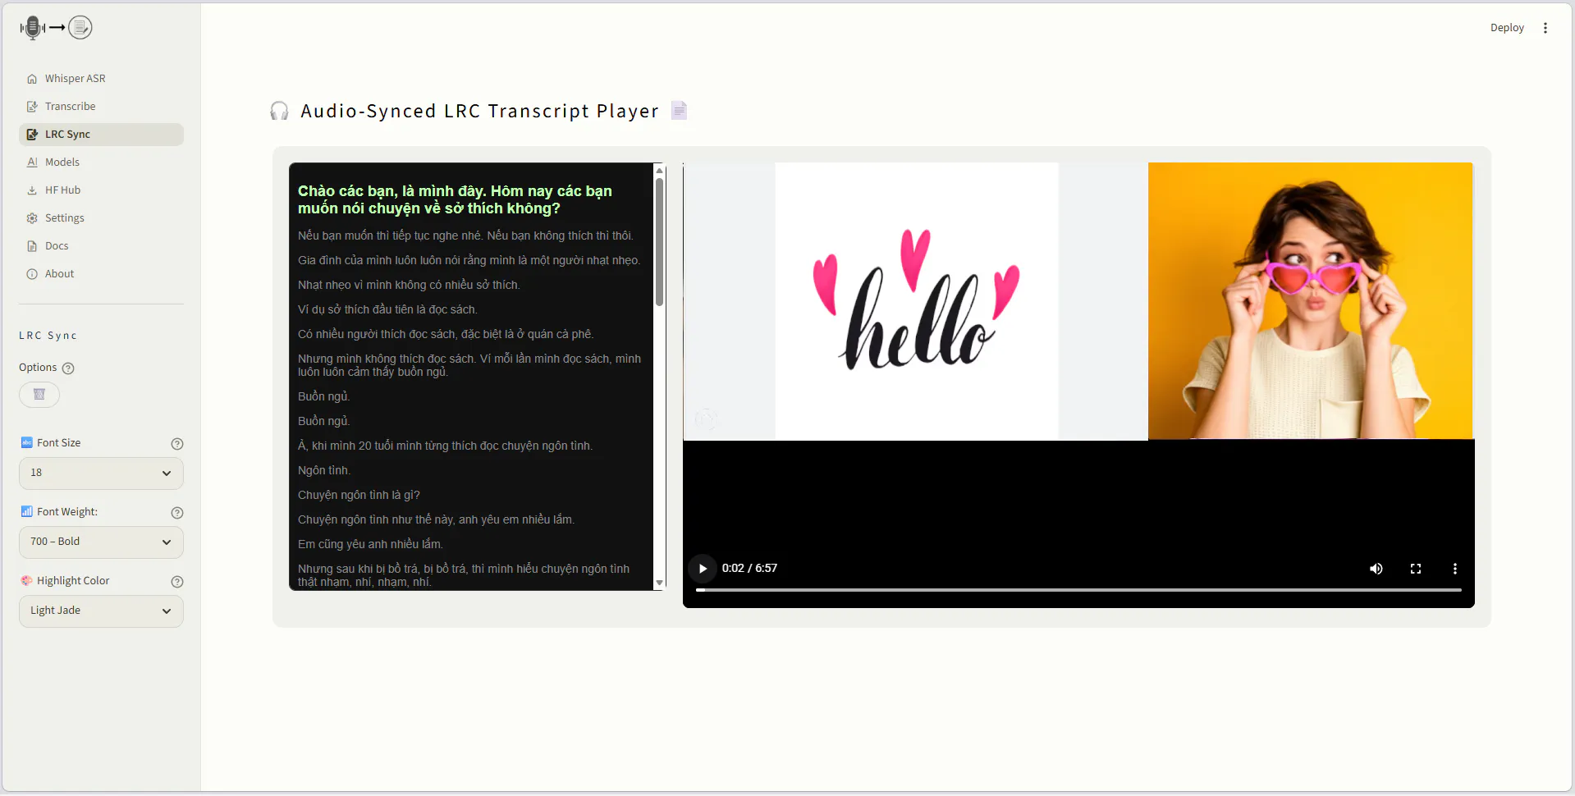Open Highlight Color help tooltip
This screenshot has width=1575, height=796.
(176, 582)
